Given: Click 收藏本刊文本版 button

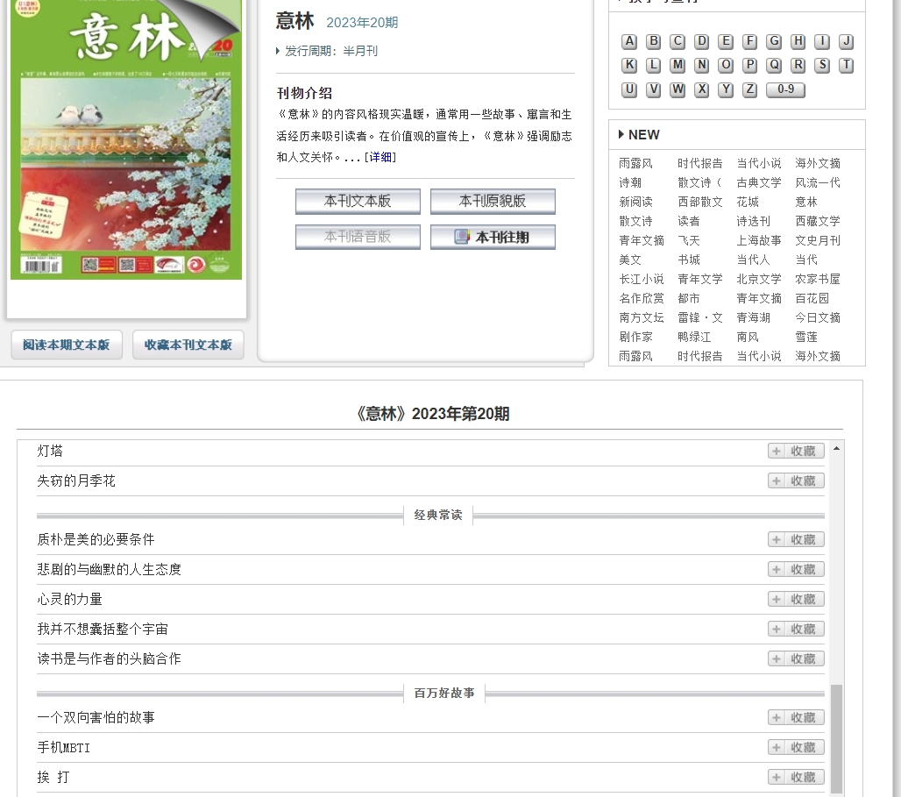Looking at the screenshot, I should pyautogui.click(x=188, y=345).
